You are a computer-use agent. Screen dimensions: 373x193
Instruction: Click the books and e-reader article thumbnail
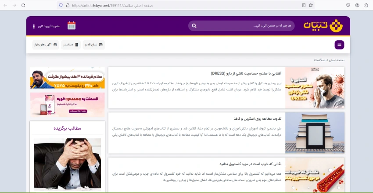[x=315, y=133]
